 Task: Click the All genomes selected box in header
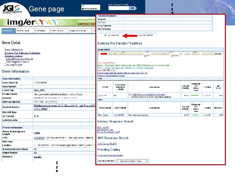click(x=90, y=7)
